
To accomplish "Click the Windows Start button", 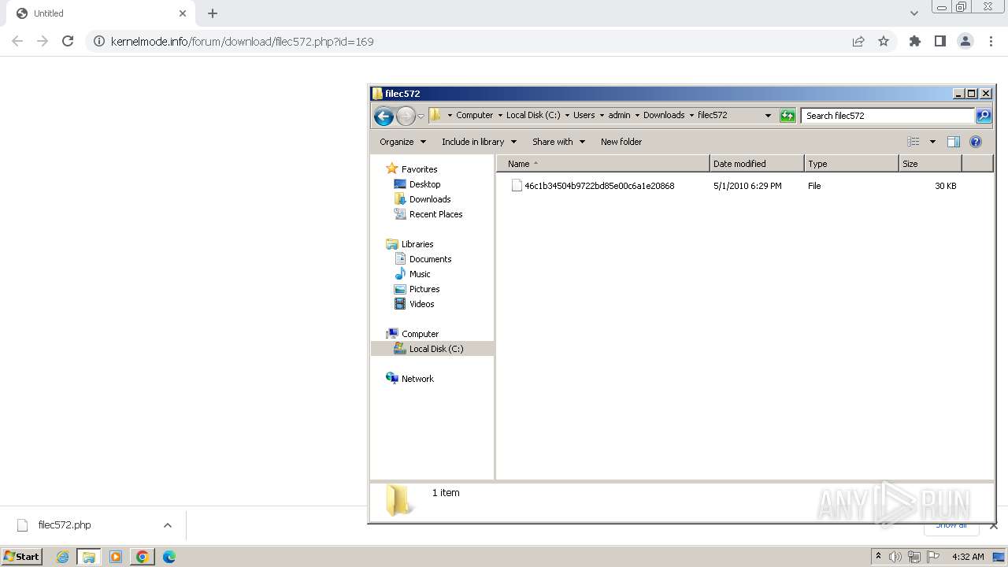I will click(x=21, y=557).
